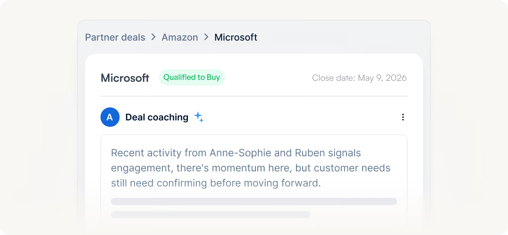Select the Microsoft breadcrumb item
This screenshot has width=508, height=235.
tap(236, 37)
